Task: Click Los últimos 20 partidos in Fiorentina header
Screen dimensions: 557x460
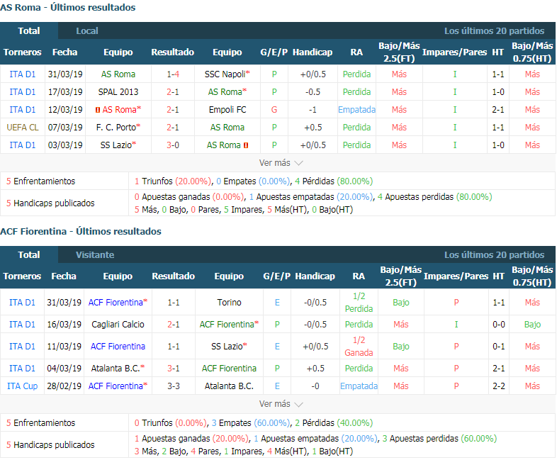Action: click(494, 254)
